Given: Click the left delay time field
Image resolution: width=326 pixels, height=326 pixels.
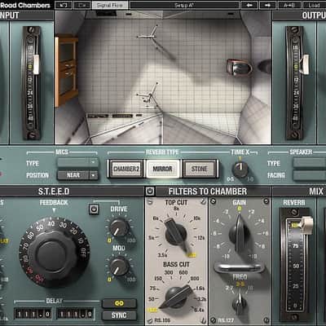Looking at the screenshot, I should [33, 315].
